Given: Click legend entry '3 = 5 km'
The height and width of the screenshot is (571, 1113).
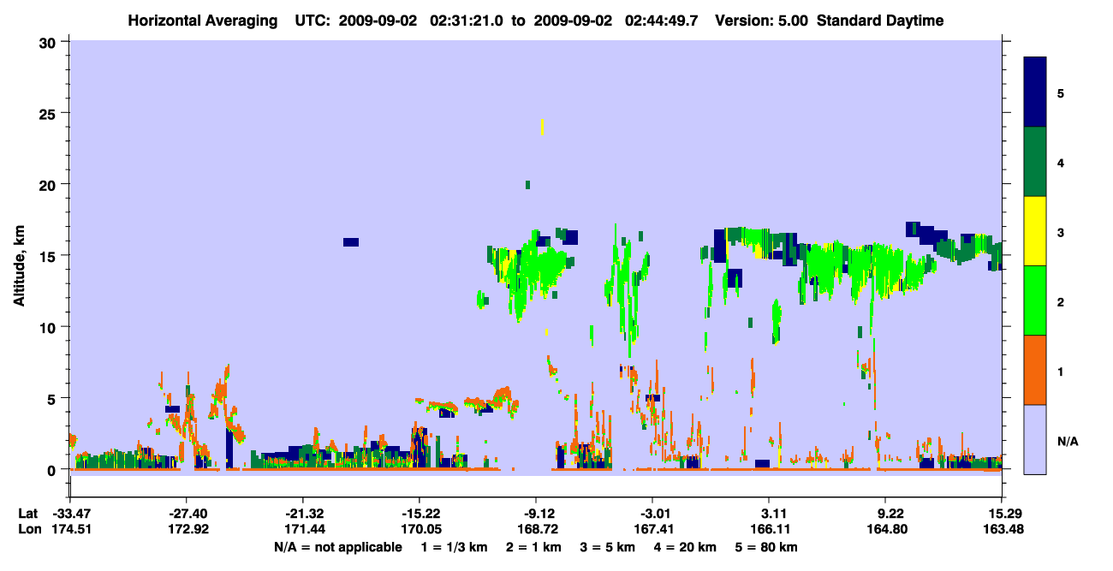Looking at the screenshot, I should coord(606,547).
